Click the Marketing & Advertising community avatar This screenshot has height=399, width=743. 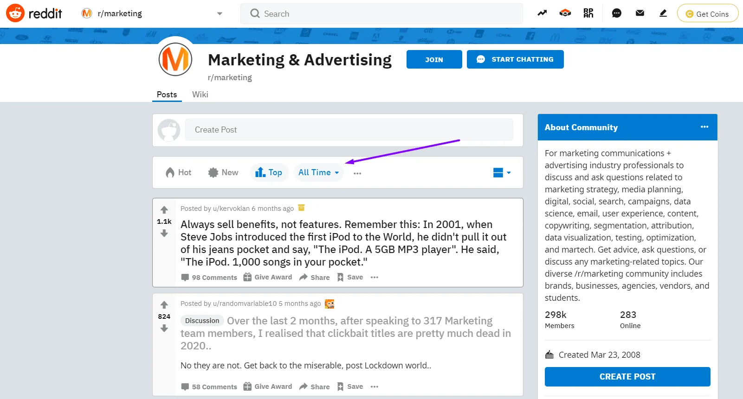[x=175, y=59]
